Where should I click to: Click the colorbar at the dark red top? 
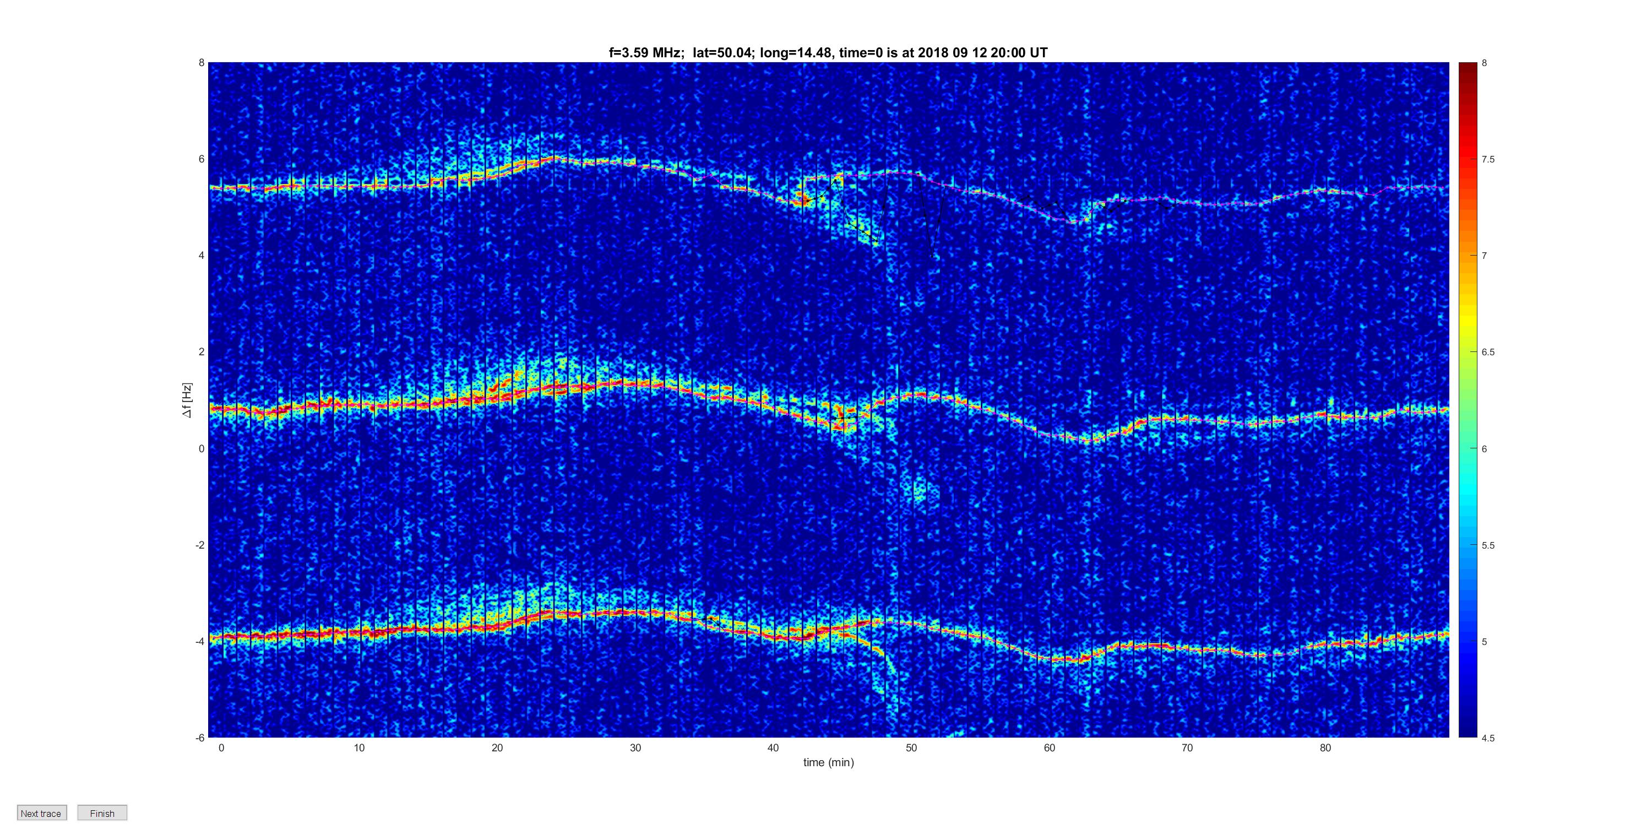(x=1468, y=67)
